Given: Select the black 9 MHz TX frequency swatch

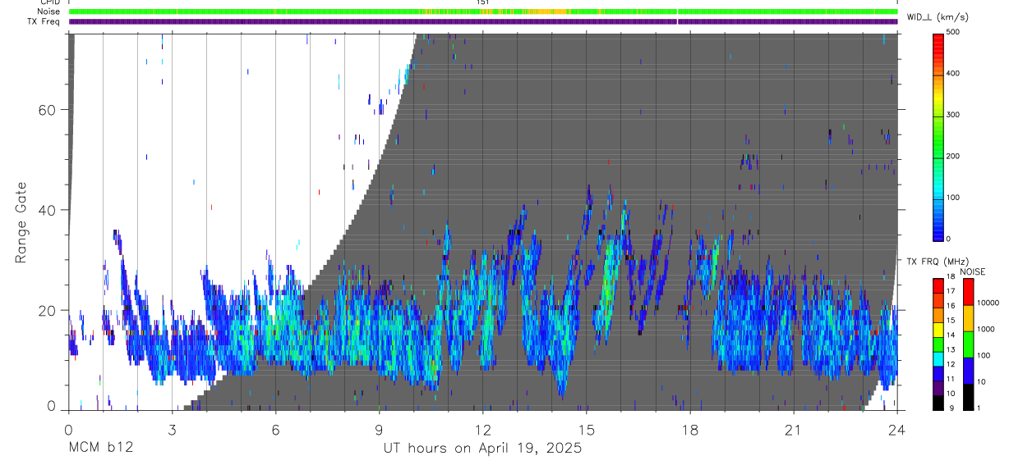Looking at the screenshot, I should [x=938, y=403].
